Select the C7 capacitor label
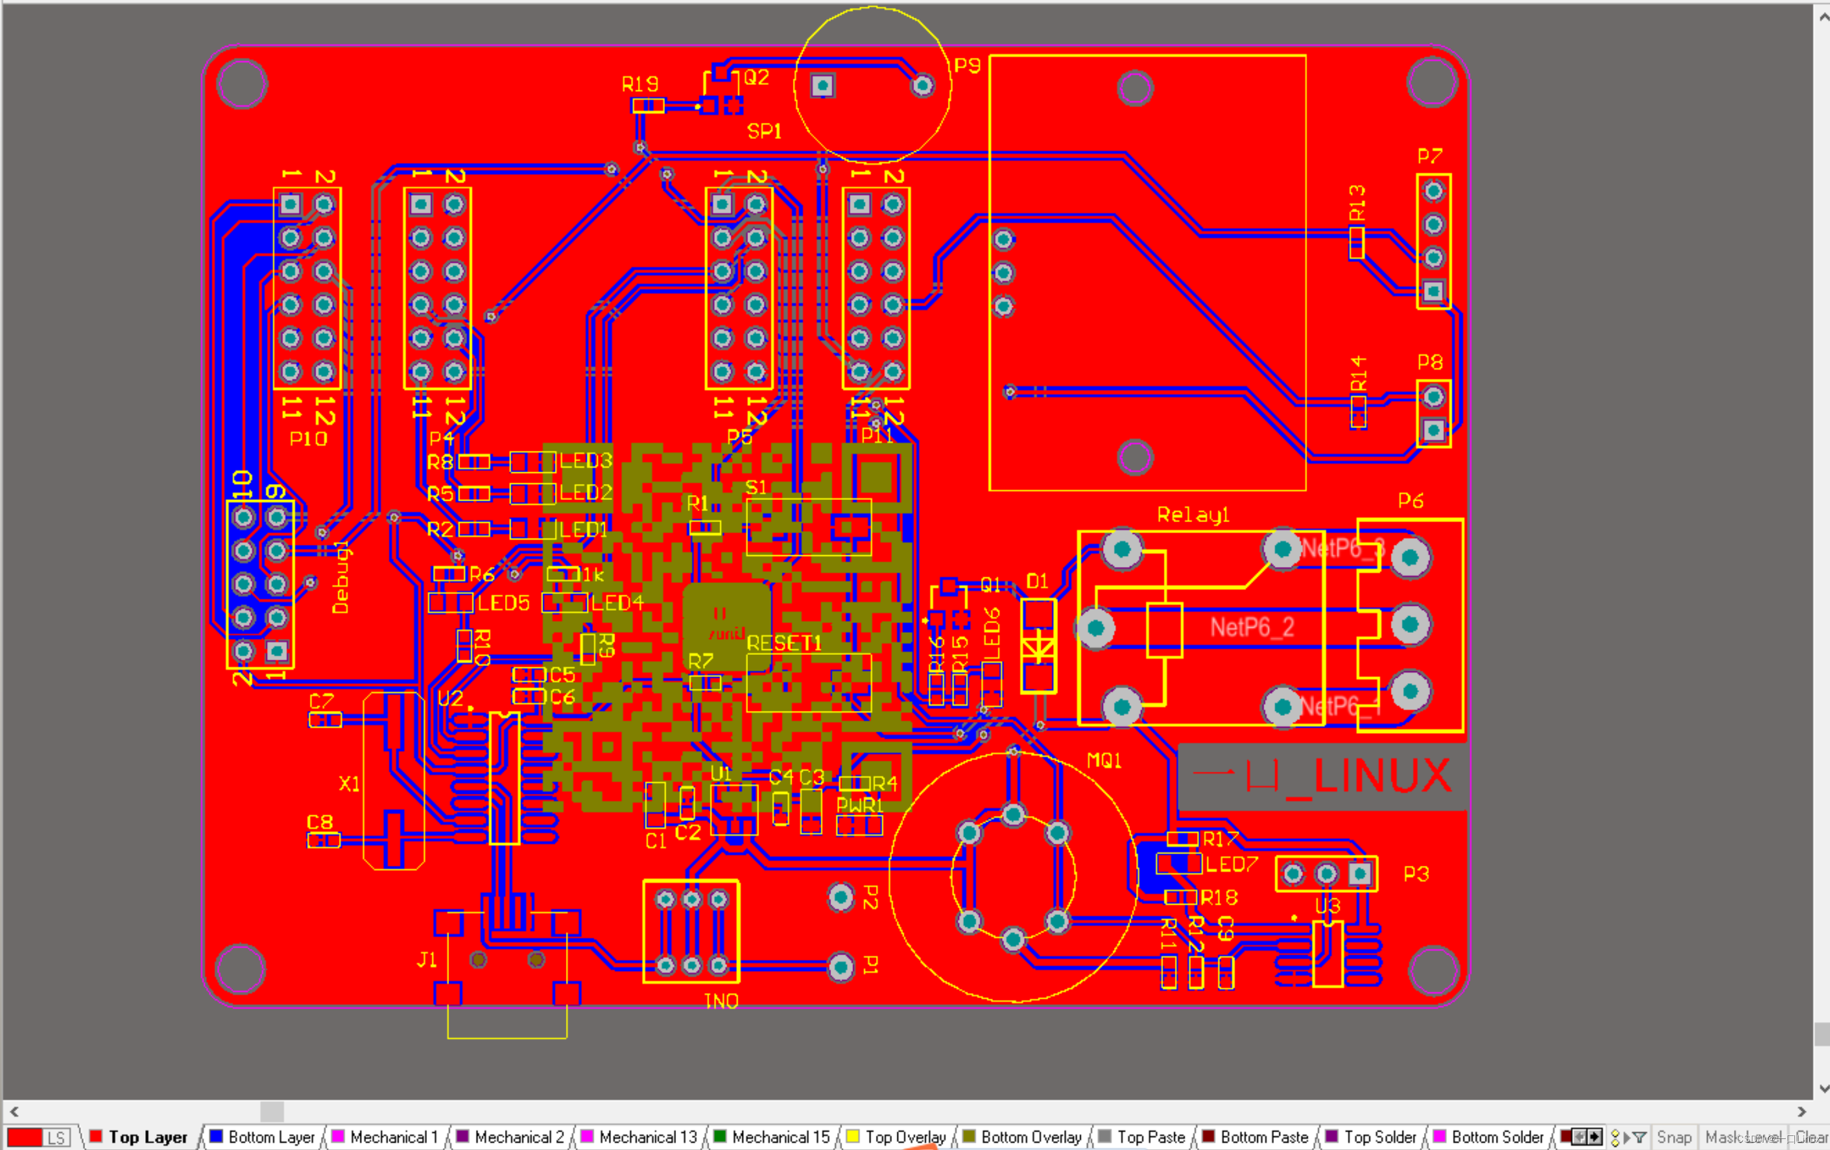This screenshot has width=1830, height=1150. coord(322,700)
